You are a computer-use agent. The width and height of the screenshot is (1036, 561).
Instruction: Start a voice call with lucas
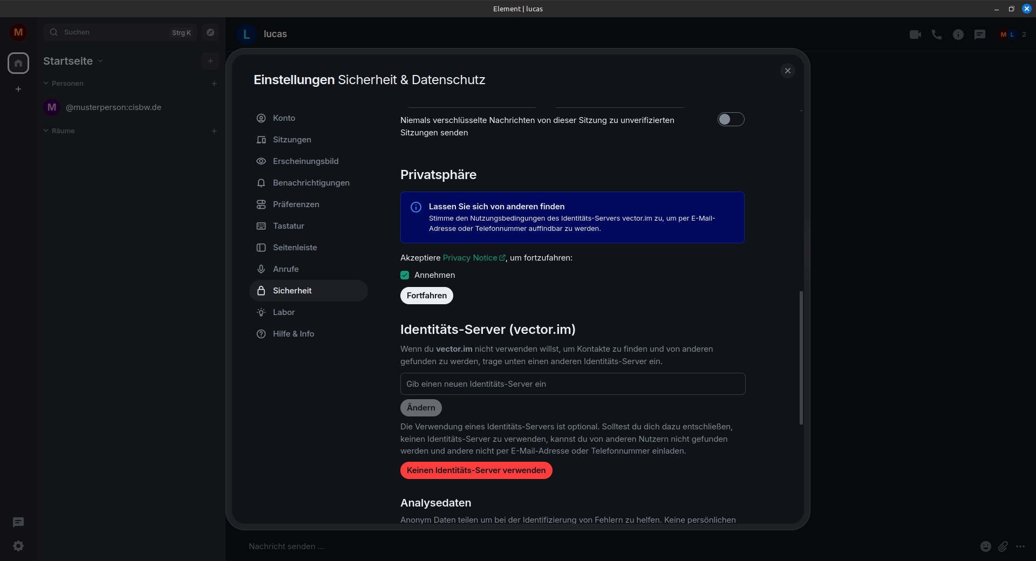937,35
